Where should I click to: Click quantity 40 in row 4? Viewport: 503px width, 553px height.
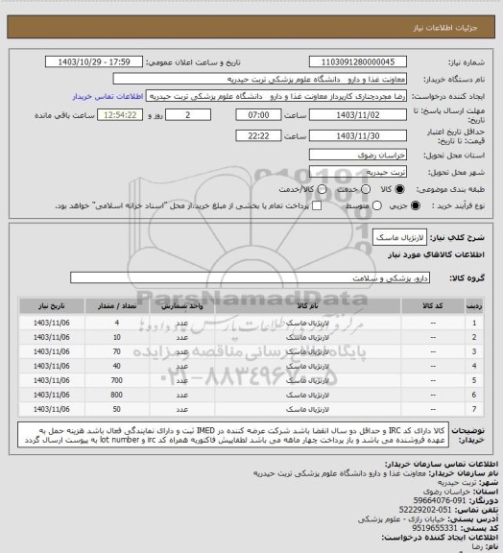pos(117,366)
